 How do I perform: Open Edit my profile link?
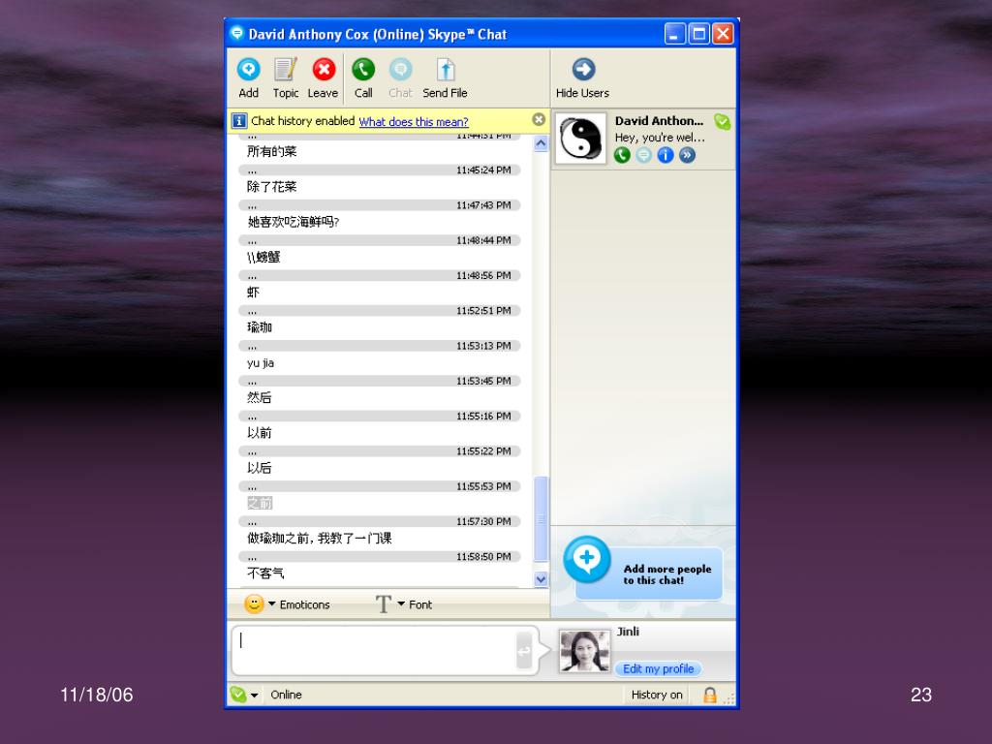pyautogui.click(x=658, y=668)
